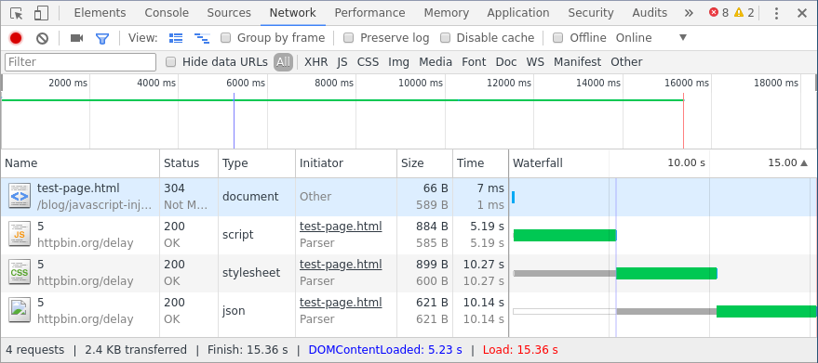The height and width of the screenshot is (363, 818).
Task: Click the JS file icon of script row
Action: (x=20, y=234)
